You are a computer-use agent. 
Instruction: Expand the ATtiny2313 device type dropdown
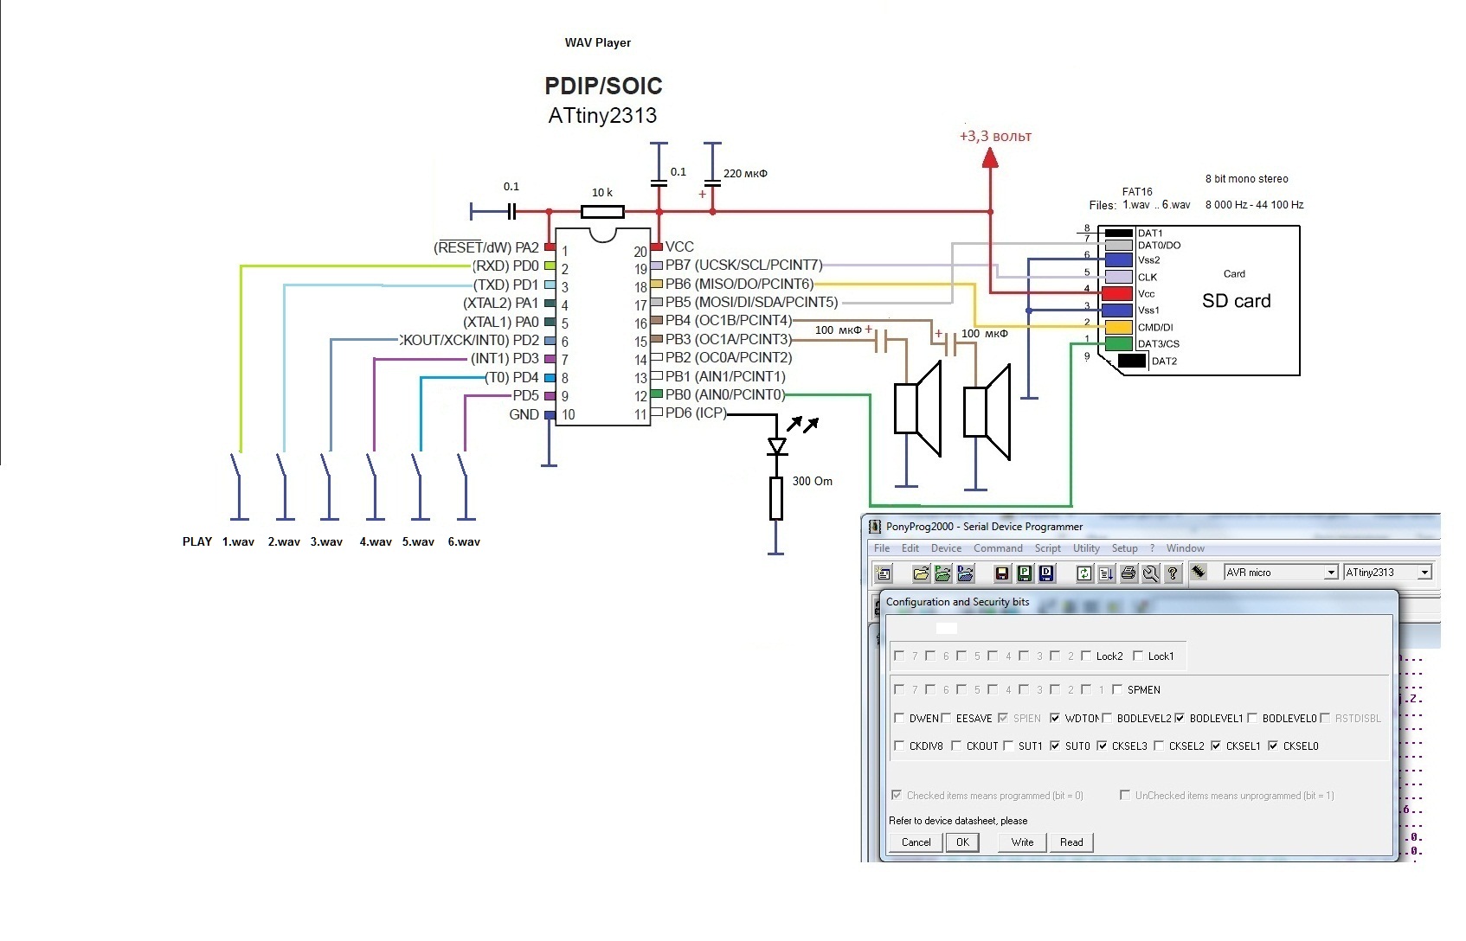tap(1424, 573)
